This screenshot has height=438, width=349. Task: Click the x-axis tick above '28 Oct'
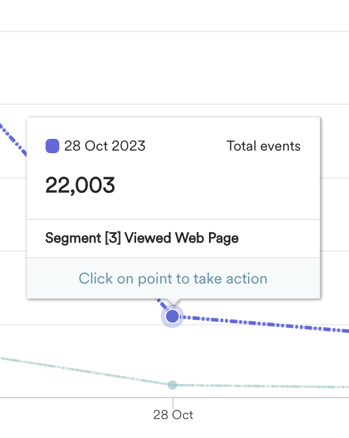click(x=173, y=403)
